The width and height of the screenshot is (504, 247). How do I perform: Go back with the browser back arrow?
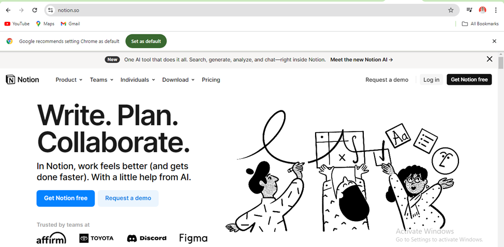coord(8,10)
